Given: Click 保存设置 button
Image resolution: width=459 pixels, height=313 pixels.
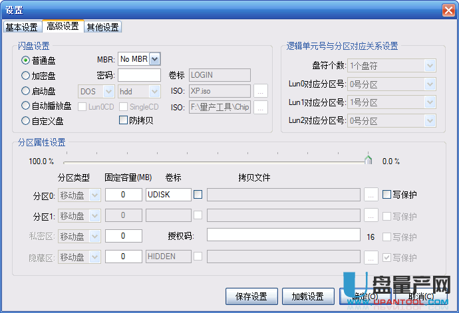Looking at the screenshot, I should [x=251, y=296].
